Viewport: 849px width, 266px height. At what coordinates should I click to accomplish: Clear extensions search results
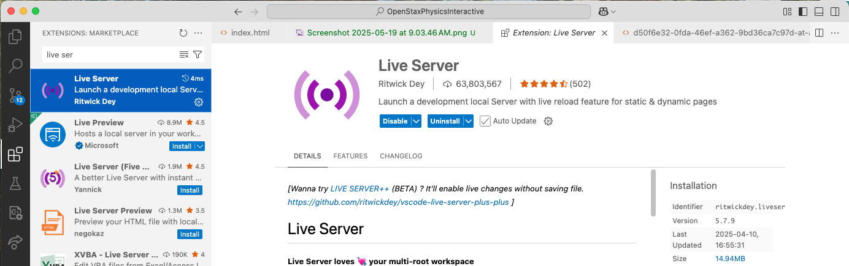[x=184, y=54]
